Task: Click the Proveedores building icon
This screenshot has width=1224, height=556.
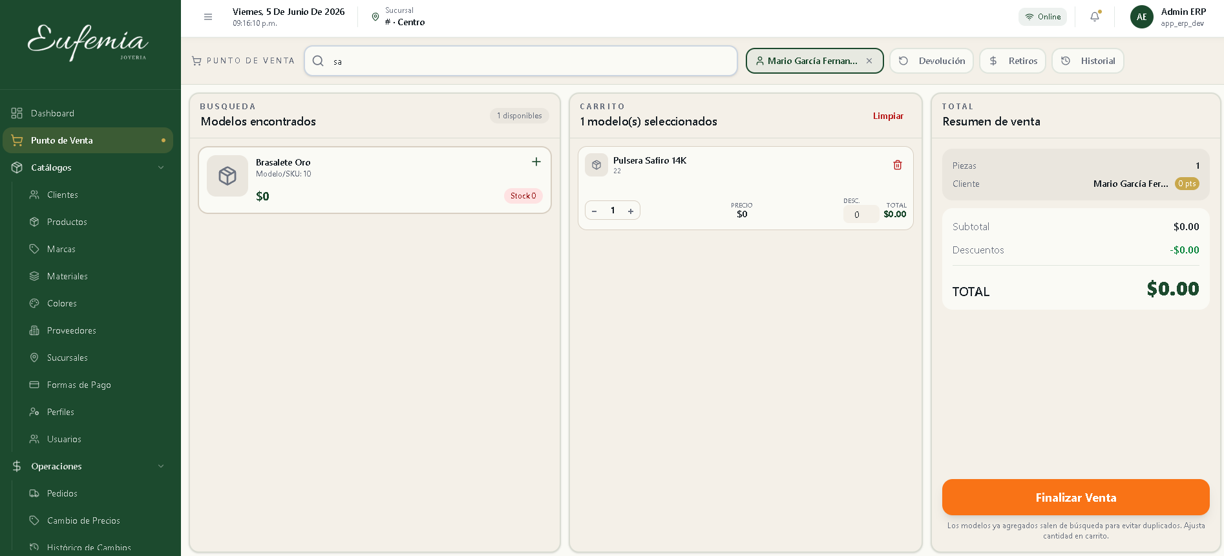Action: pos(34,330)
